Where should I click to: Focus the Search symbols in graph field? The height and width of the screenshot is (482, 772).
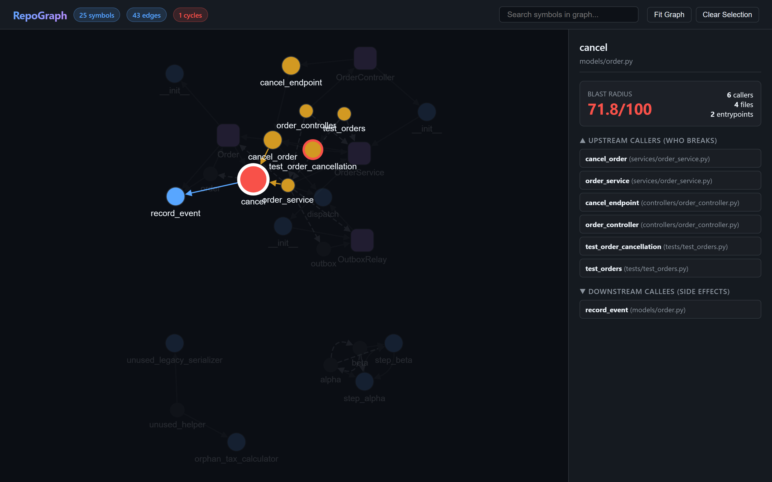click(x=569, y=15)
